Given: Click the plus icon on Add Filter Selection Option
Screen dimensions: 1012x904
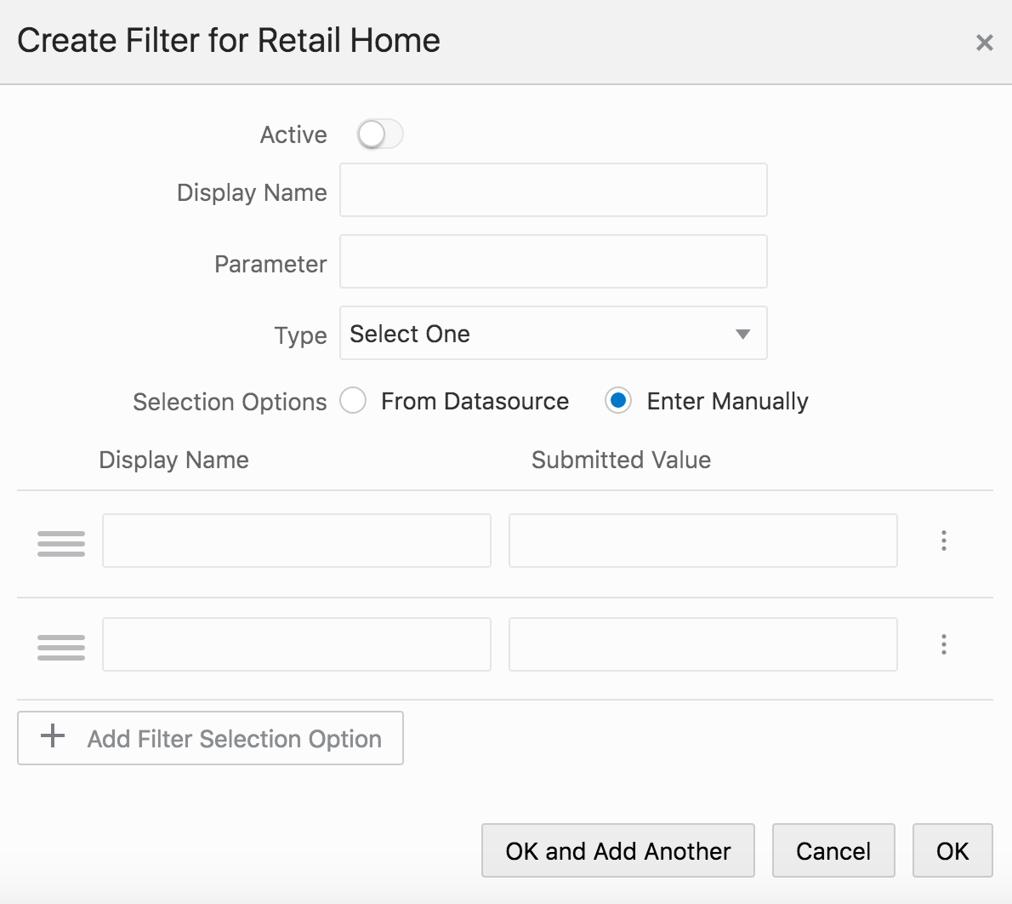Looking at the screenshot, I should tap(53, 737).
